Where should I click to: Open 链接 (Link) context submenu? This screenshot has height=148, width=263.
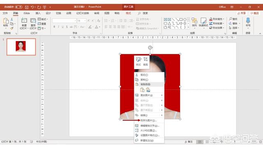click(x=149, y=115)
